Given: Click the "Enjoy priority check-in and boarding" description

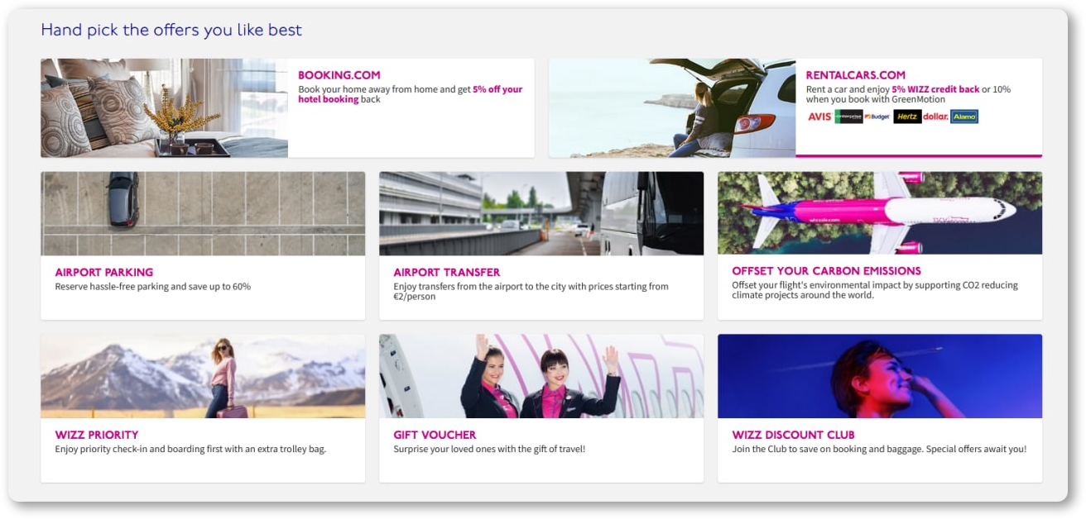Looking at the screenshot, I should pyautogui.click(x=191, y=450).
